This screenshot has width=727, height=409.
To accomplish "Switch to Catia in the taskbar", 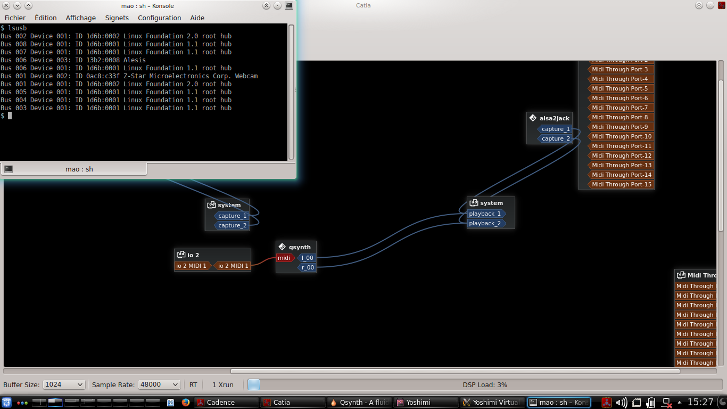I will click(292, 403).
